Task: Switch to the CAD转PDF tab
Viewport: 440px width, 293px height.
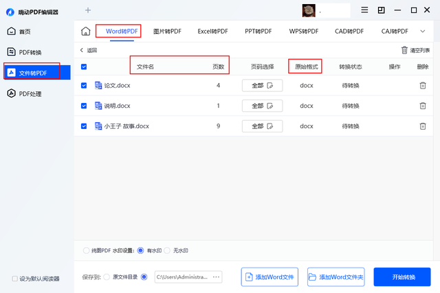Action: (x=349, y=31)
